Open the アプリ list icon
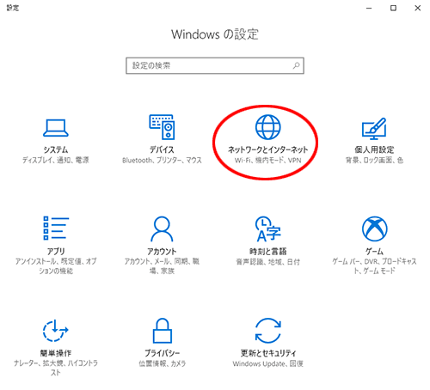The image size is (430, 390). click(56, 229)
